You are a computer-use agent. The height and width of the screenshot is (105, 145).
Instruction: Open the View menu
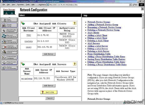pyautogui.click(x=14, y=5)
